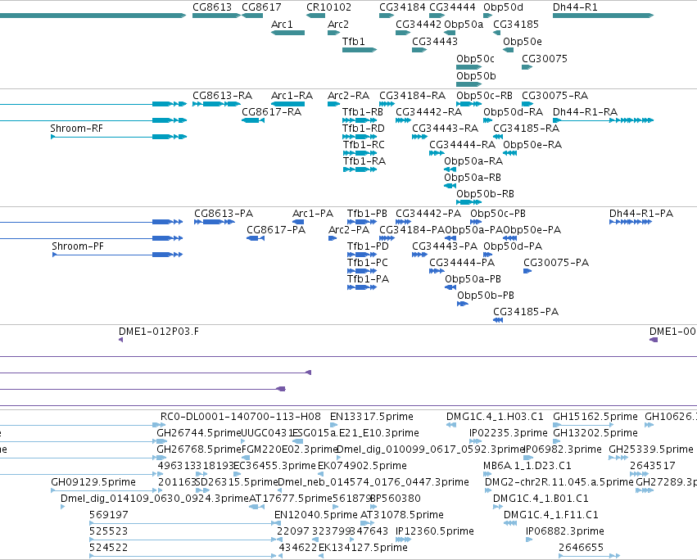Click the DME1-012P03.F clone end label
The height and width of the screenshot is (560, 697).
(159, 332)
